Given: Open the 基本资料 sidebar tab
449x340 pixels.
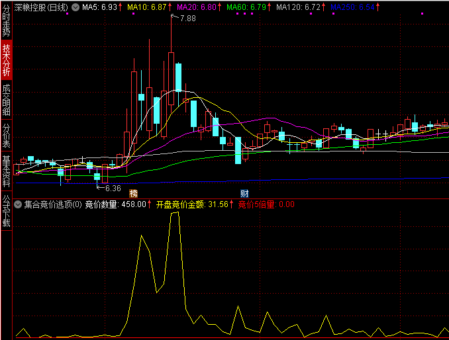Looking at the screenshot, I should 6,171.
